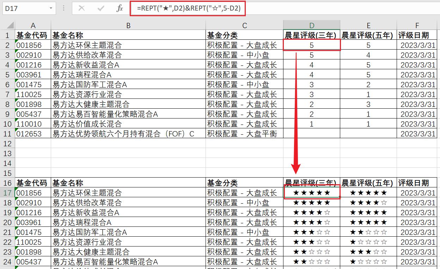Select cell E8 with rating 3

[368, 104]
